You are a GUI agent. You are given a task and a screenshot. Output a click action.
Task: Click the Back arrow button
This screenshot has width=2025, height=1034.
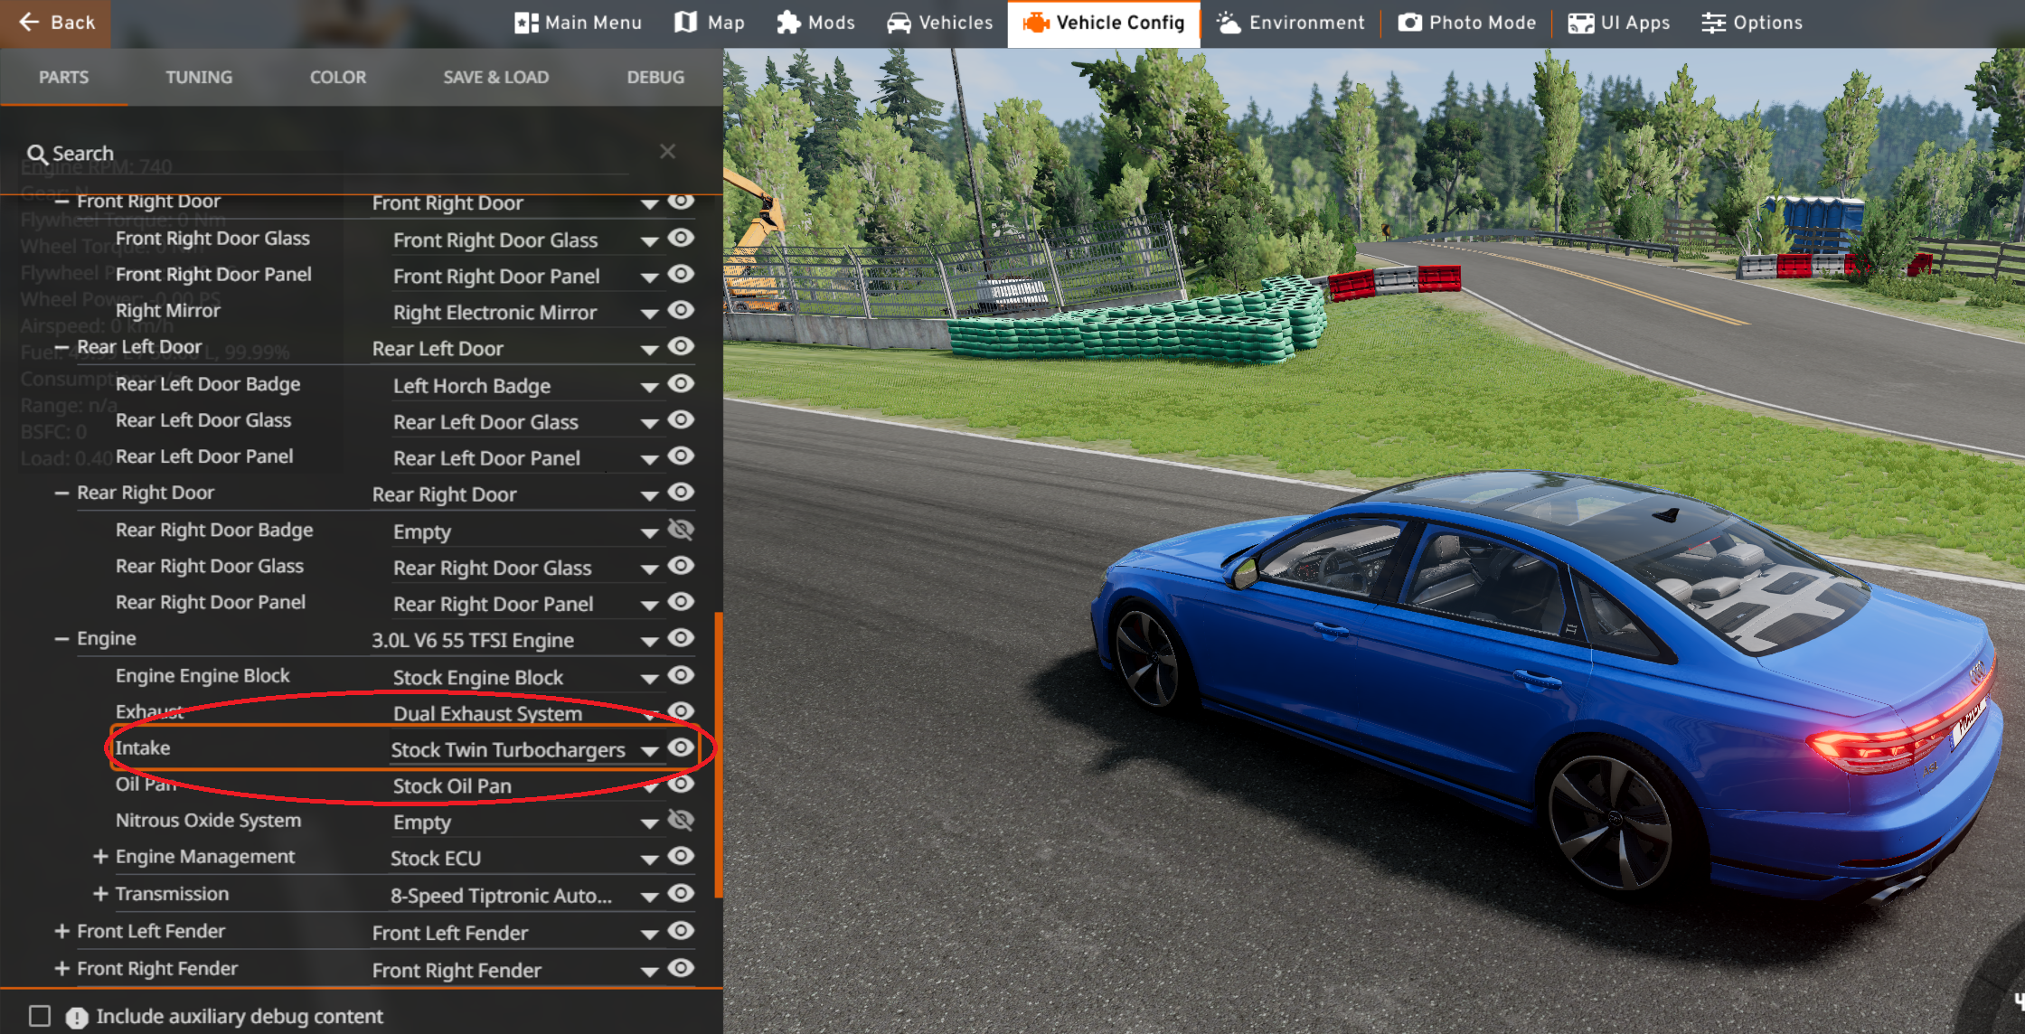tap(55, 23)
